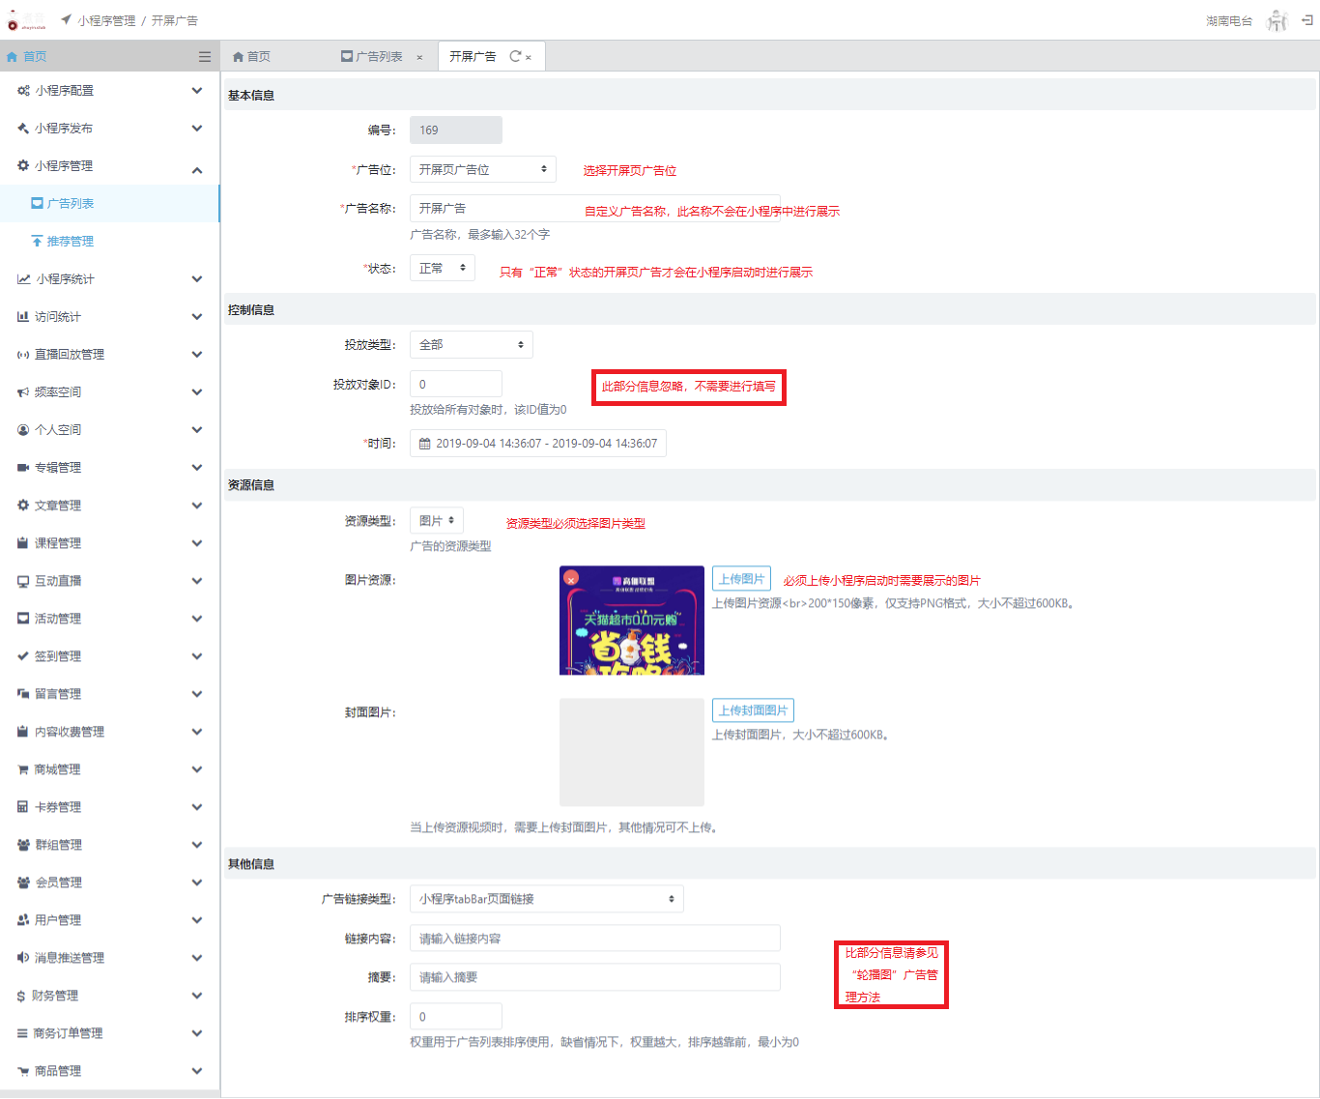Screen dimensions: 1320x1099
Task: Open the 广告链接类型 dropdown
Action: click(x=546, y=899)
